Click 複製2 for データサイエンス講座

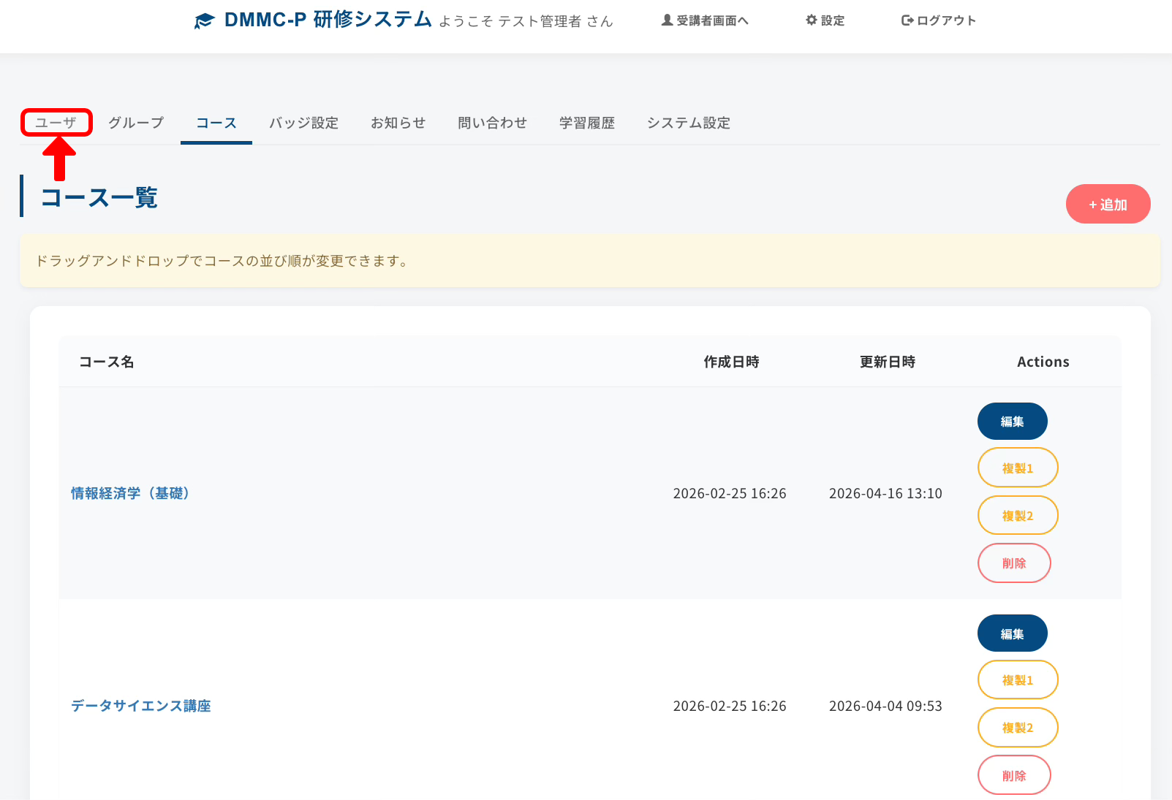(1017, 728)
